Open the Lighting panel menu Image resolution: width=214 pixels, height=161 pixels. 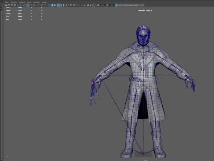point(22,2)
